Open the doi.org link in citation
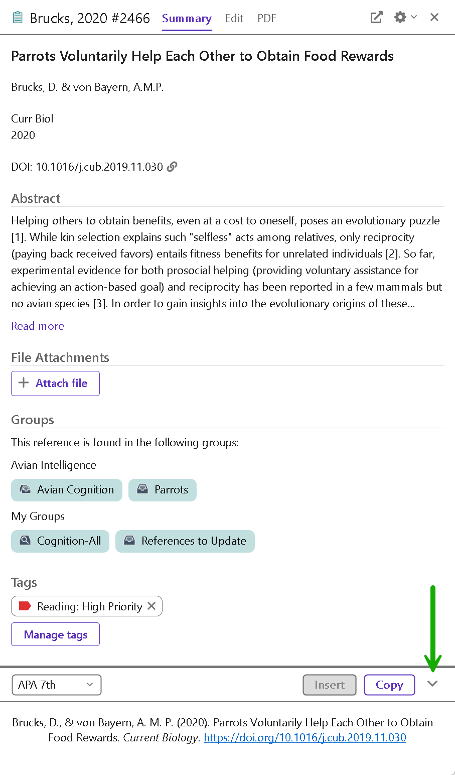The height and width of the screenshot is (775, 455). (305, 738)
